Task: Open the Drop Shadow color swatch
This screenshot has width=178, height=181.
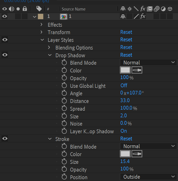Action: (x=125, y=70)
